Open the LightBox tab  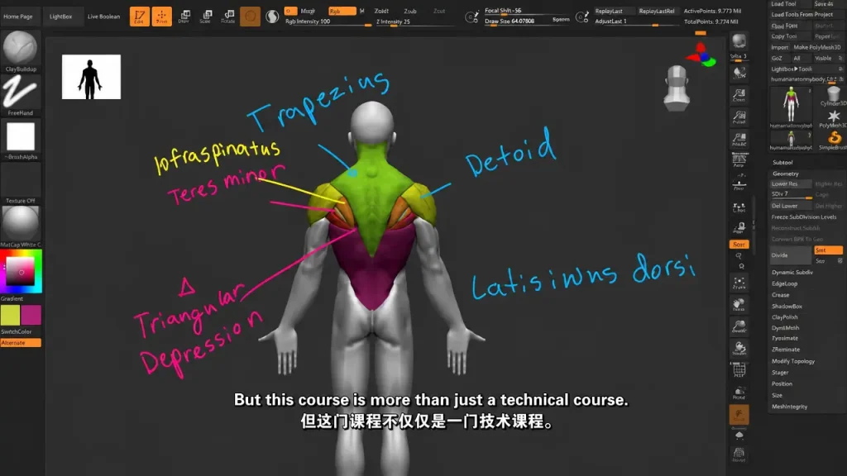point(60,17)
